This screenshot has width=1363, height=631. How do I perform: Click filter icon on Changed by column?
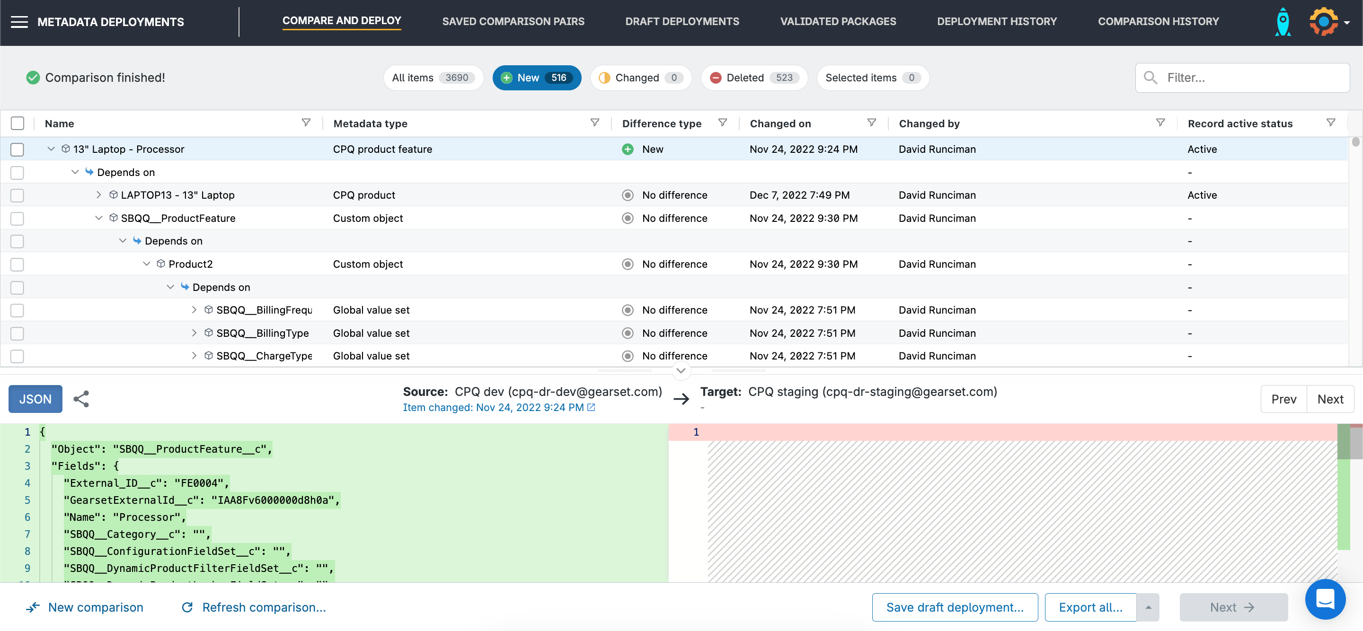(1160, 123)
